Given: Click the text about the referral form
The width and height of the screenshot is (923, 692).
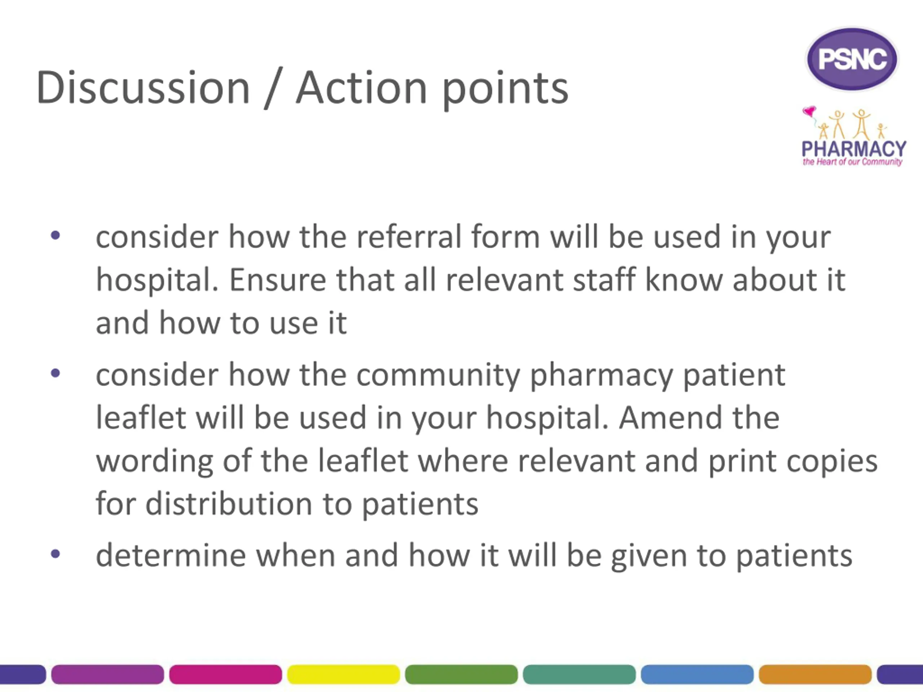Looking at the screenshot, I should pyautogui.click(x=471, y=279).
